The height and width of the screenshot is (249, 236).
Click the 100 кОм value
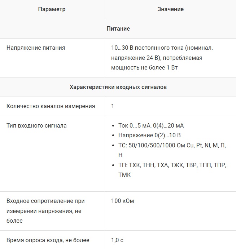[x=123, y=201]
